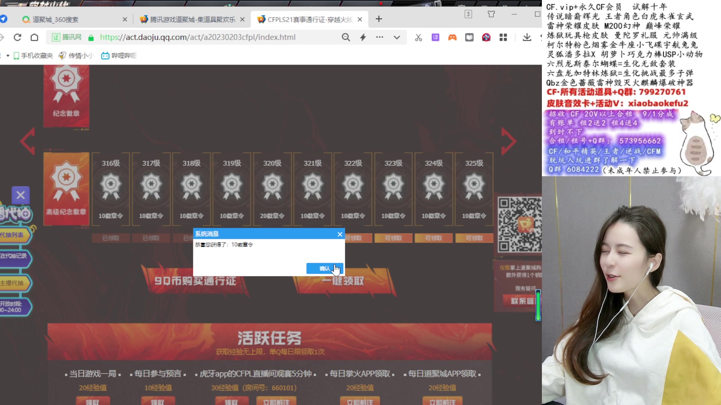This screenshot has width=721, height=405.
Task: Click the tab counter box showing 3
Action: [x=468, y=14]
